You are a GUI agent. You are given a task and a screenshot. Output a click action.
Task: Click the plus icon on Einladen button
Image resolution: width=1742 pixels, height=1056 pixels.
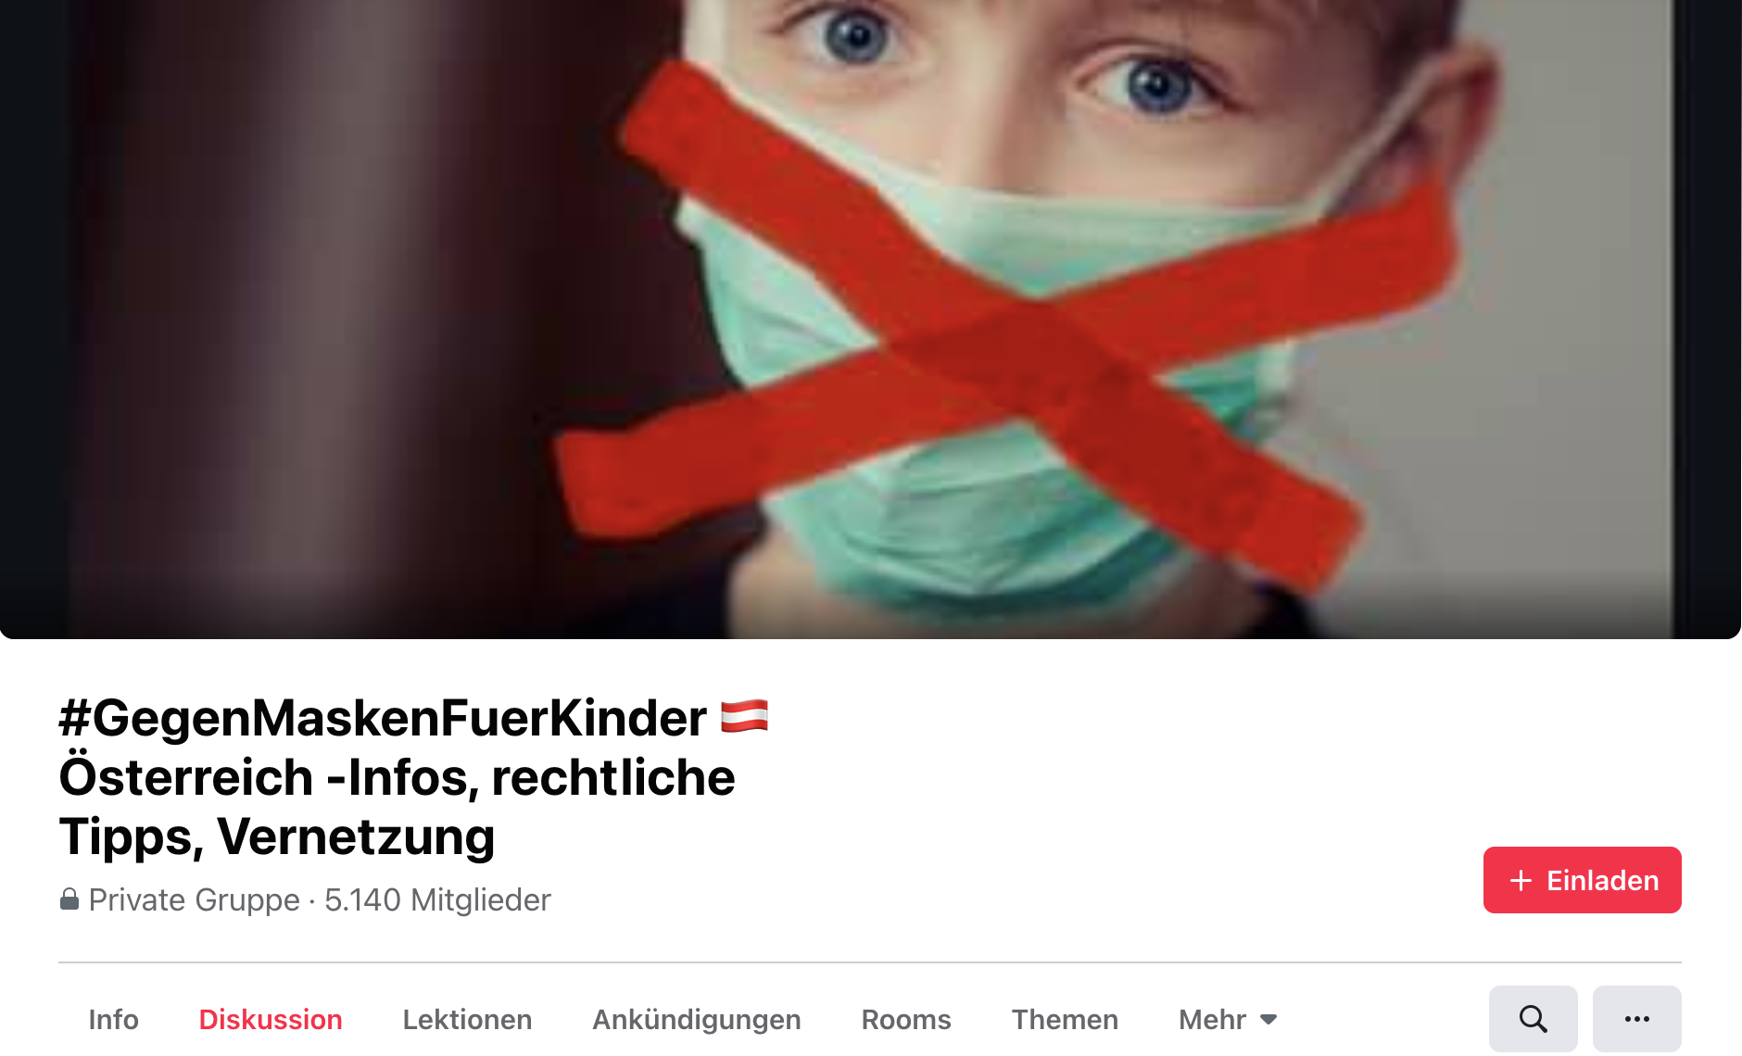1521,880
